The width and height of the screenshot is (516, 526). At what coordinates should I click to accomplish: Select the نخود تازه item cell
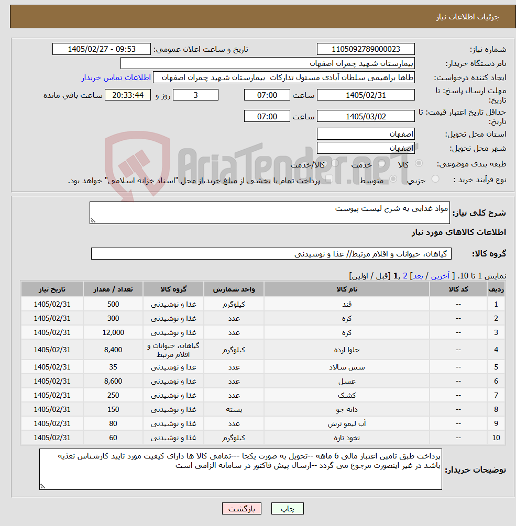(347, 438)
